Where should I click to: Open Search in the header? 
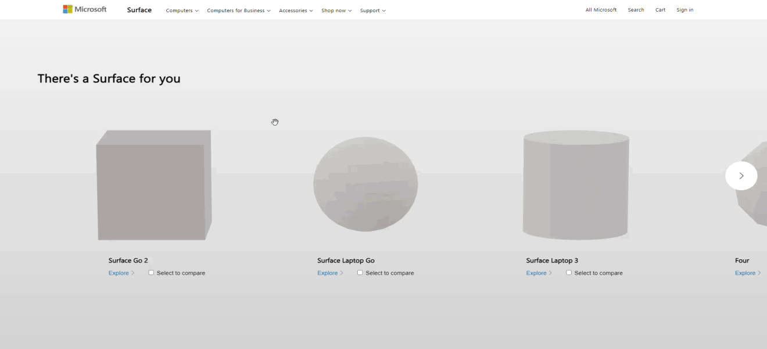point(636,10)
